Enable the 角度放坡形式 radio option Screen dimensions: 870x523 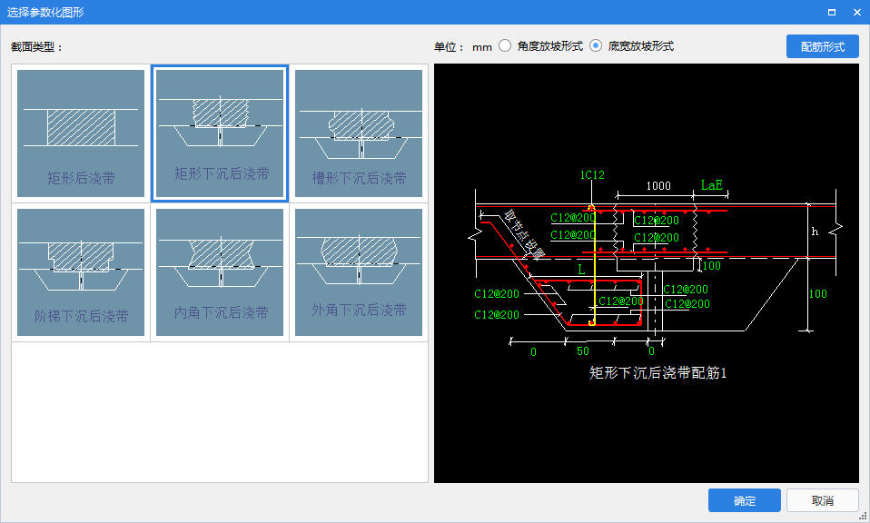pyautogui.click(x=505, y=46)
